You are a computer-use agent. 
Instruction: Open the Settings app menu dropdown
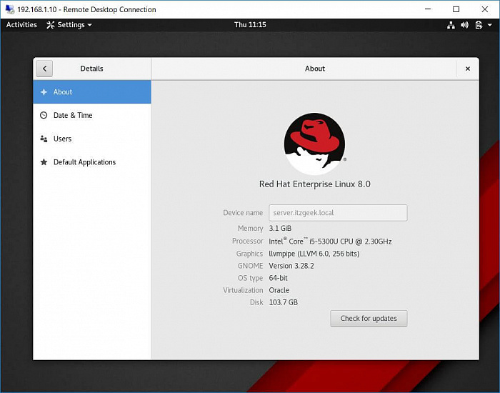click(70, 25)
